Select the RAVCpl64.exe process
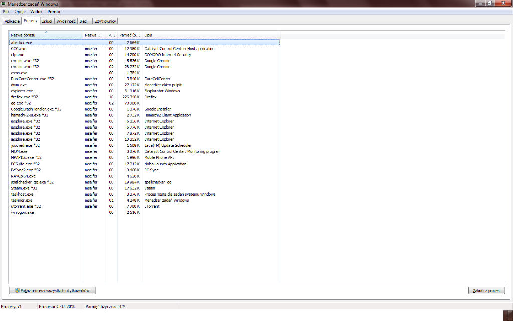 click(144, 176)
